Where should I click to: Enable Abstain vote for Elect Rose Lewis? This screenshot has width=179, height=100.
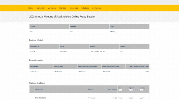(142, 98)
